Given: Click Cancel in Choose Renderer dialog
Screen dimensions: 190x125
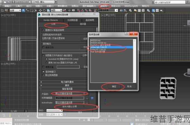Looking at the screenshot, I should (x=129, y=87).
